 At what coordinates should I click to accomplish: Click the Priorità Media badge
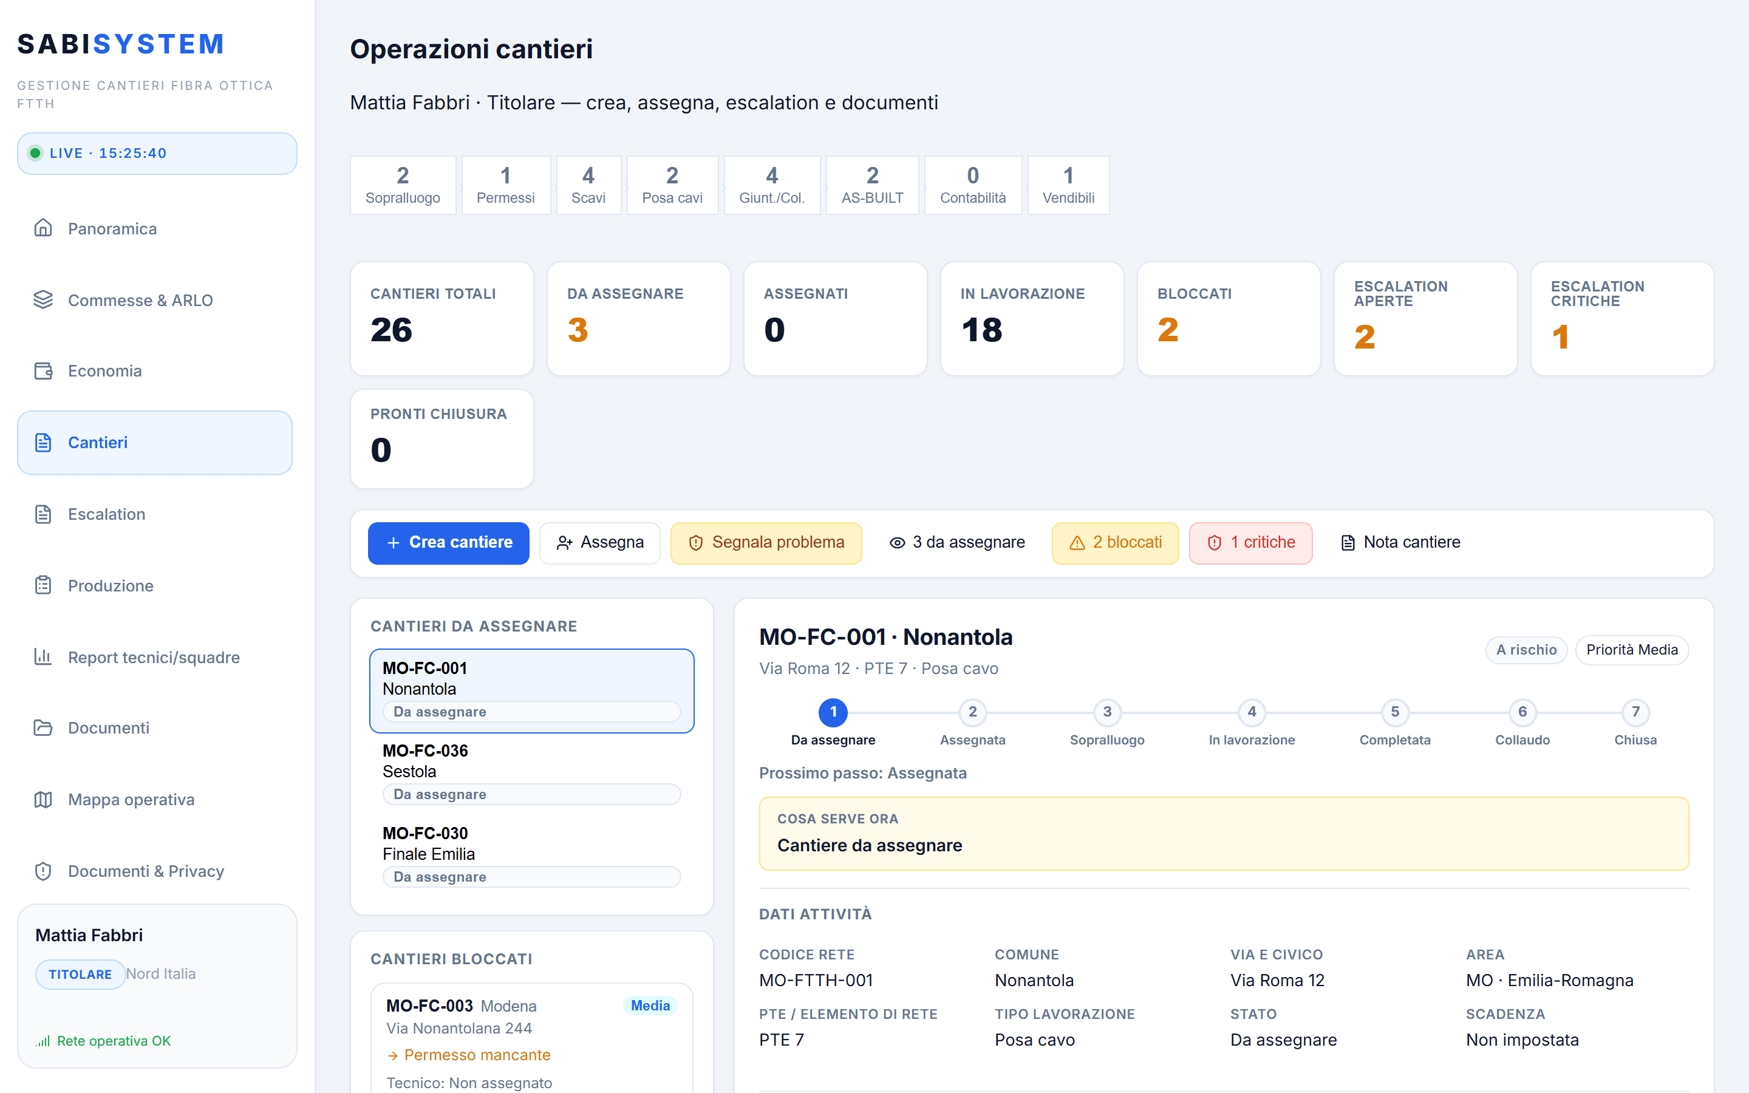(1632, 650)
